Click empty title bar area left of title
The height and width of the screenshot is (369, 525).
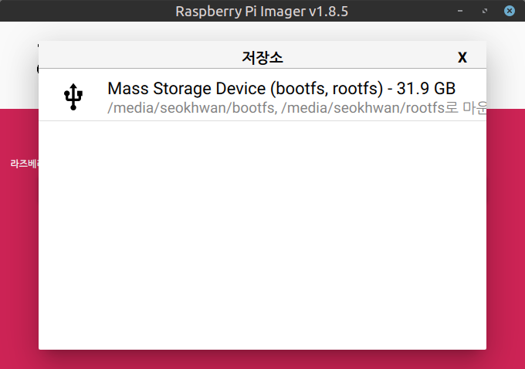[77, 11]
